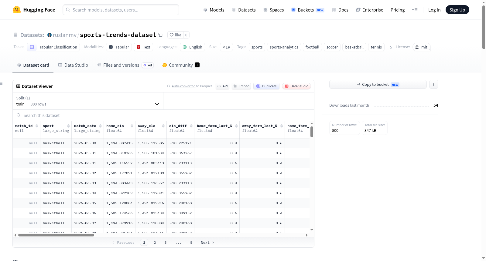Sort the away_elo column
Image resolution: width=486 pixels, height=261 pixels.
pos(163,126)
